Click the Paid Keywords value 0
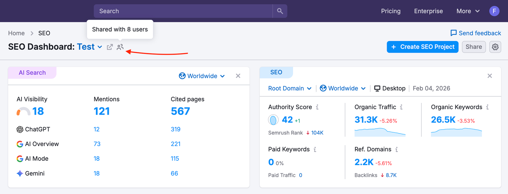The image size is (508, 194). 271,162
